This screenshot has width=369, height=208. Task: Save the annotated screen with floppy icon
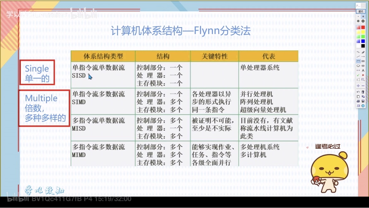click(x=363, y=101)
